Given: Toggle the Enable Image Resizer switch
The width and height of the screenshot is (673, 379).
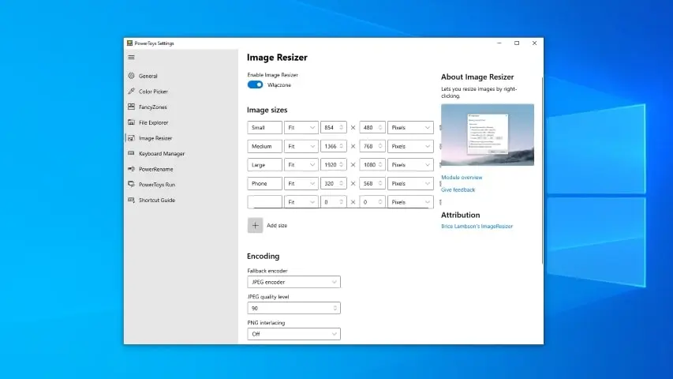Looking at the screenshot, I should 255,84.
